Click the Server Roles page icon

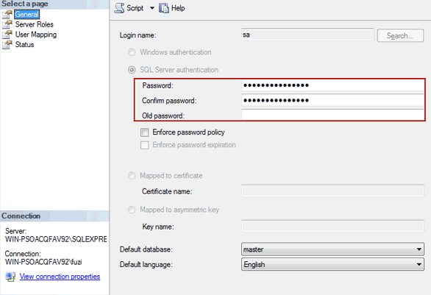[x=7, y=24]
